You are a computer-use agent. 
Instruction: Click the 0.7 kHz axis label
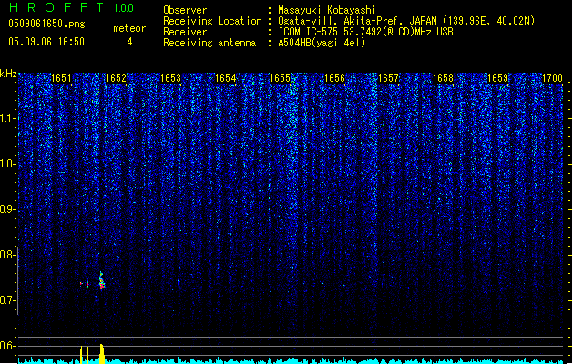pyautogui.click(x=8, y=300)
